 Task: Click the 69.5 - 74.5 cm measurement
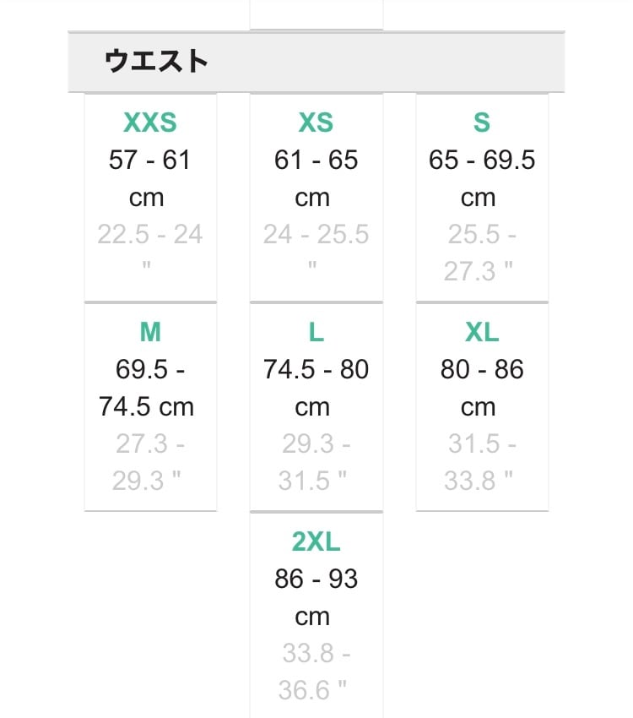coord(148,388)
